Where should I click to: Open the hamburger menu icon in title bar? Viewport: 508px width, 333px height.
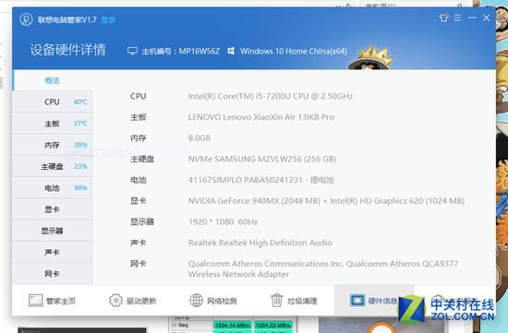coord(457,18)
